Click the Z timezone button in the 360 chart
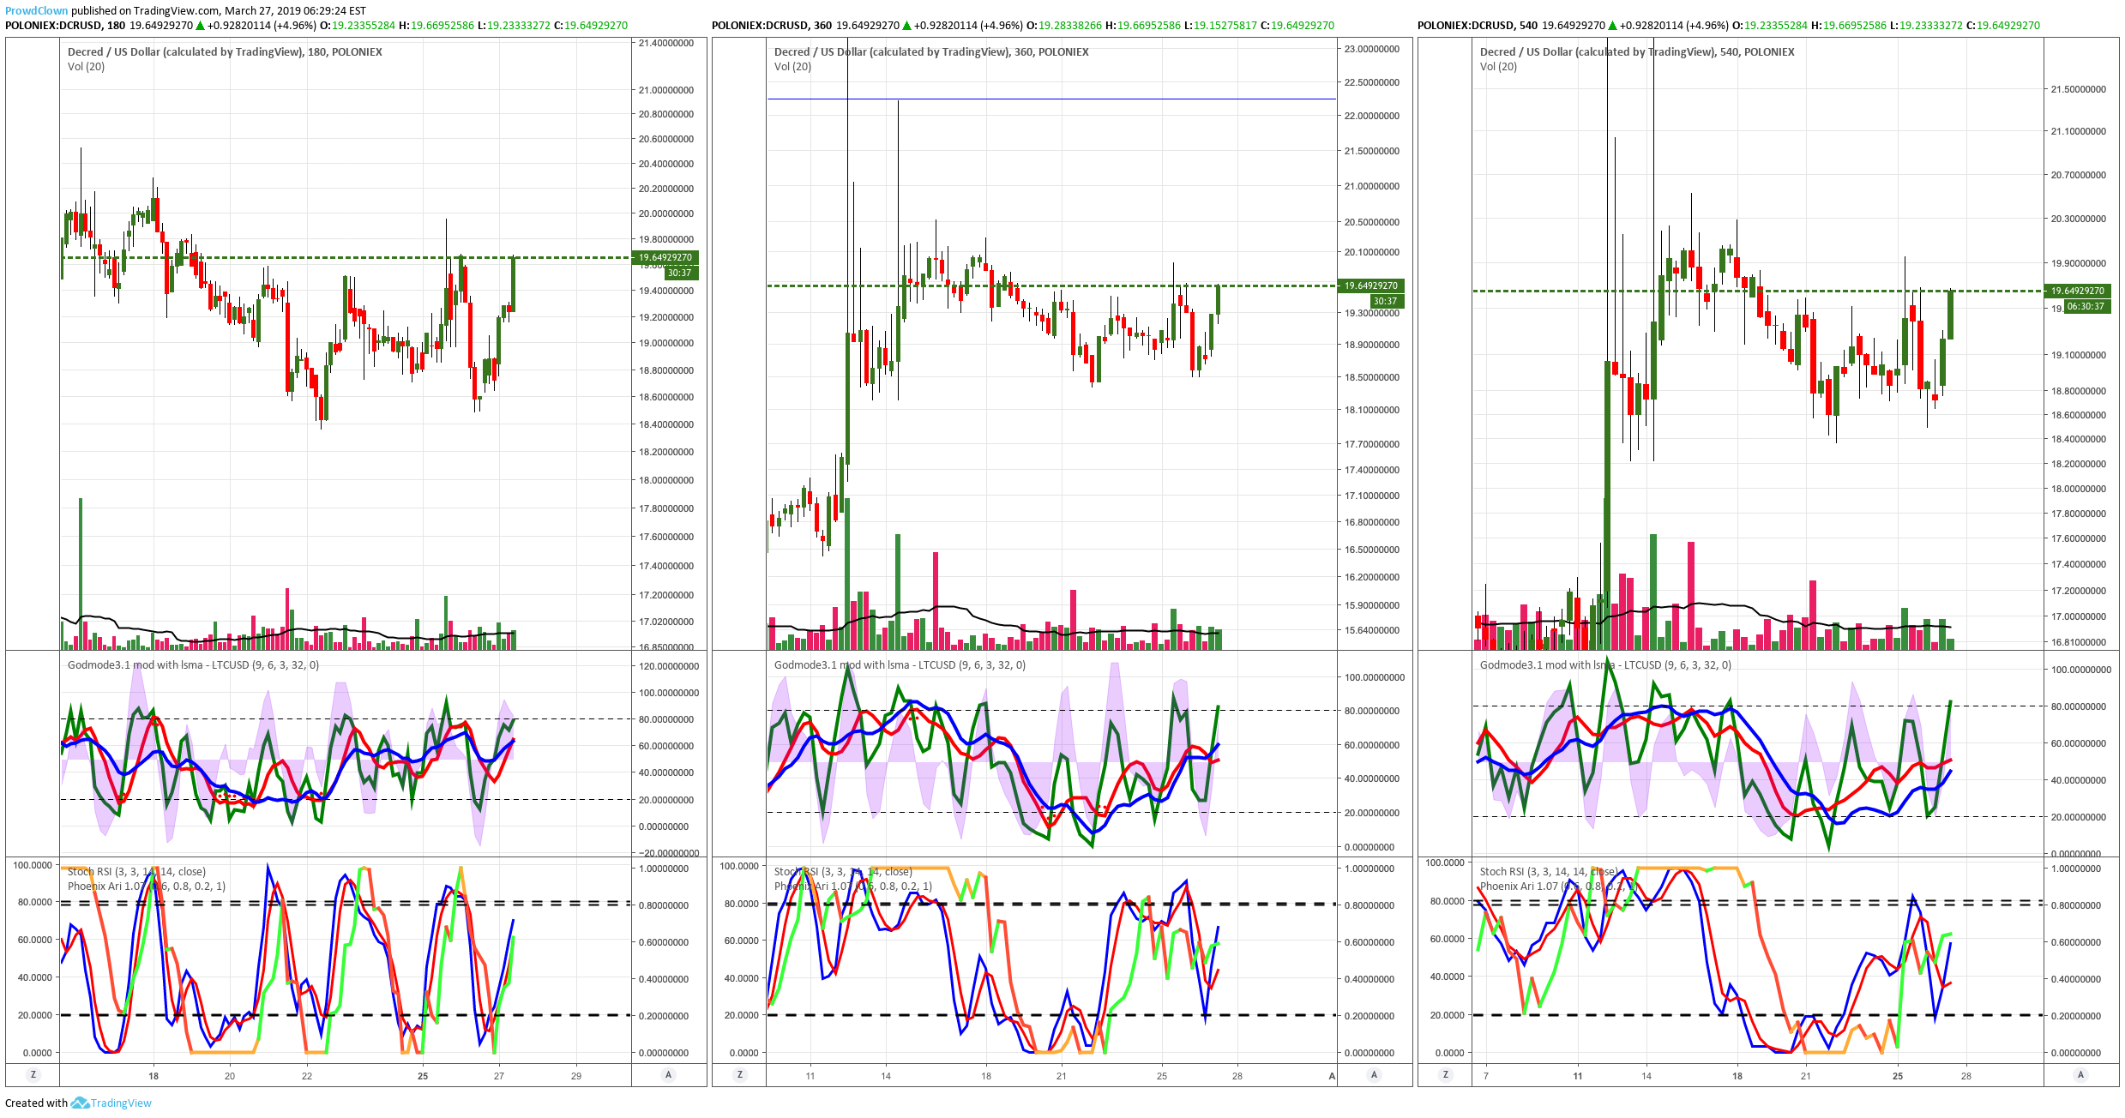The height and width of the screenshot is (1118, 2125). pos(740,1075)
